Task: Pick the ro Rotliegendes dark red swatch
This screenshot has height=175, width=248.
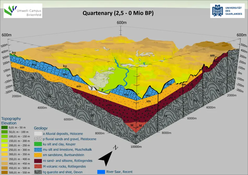Action: click(38, 161)
